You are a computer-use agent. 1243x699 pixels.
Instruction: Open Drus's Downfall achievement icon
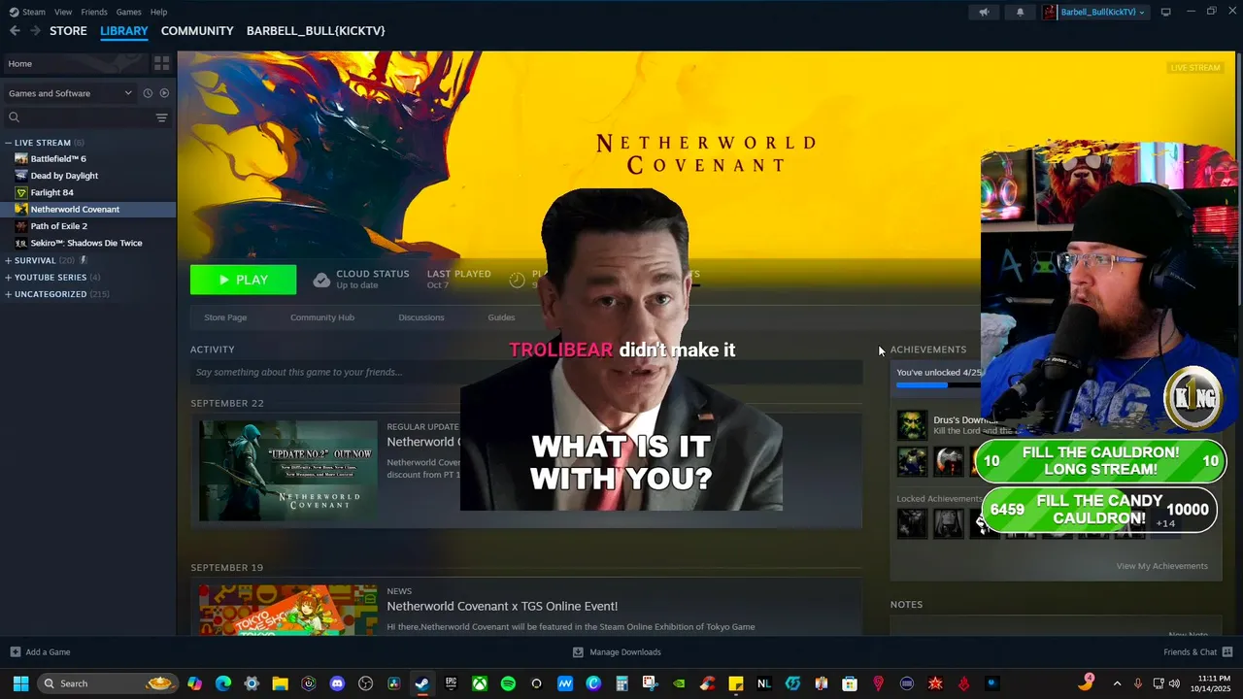click(912, 425)
